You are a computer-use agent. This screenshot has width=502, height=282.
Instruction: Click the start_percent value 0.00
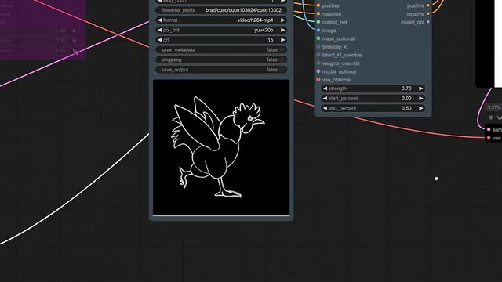click(406, 99)
